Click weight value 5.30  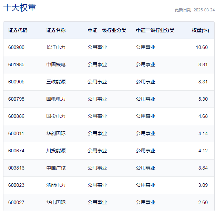[203, 99]
